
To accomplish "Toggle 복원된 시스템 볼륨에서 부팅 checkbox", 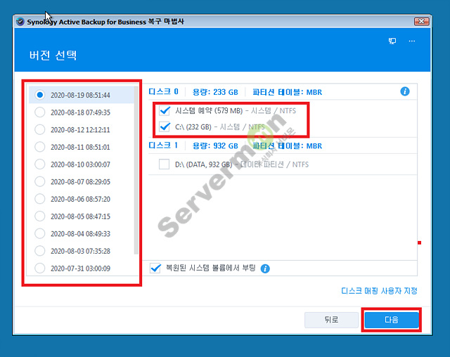I will pos(155,268).
